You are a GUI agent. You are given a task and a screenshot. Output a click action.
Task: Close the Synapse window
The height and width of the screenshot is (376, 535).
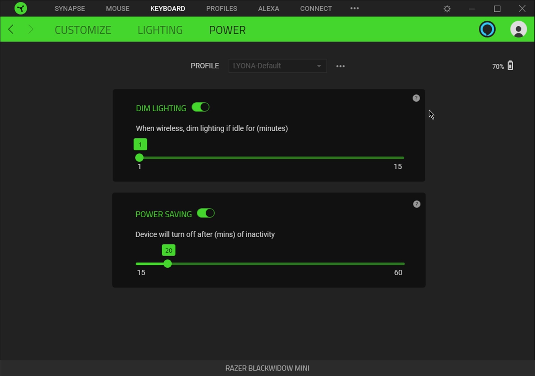(x=522, y=9)
